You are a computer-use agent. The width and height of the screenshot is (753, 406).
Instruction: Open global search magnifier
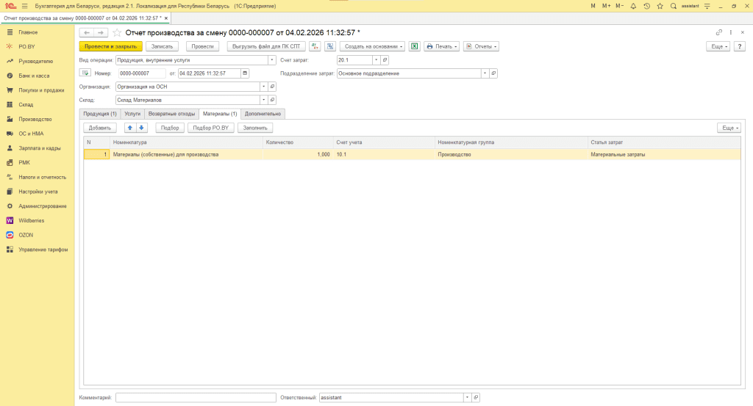pos(674,6)
